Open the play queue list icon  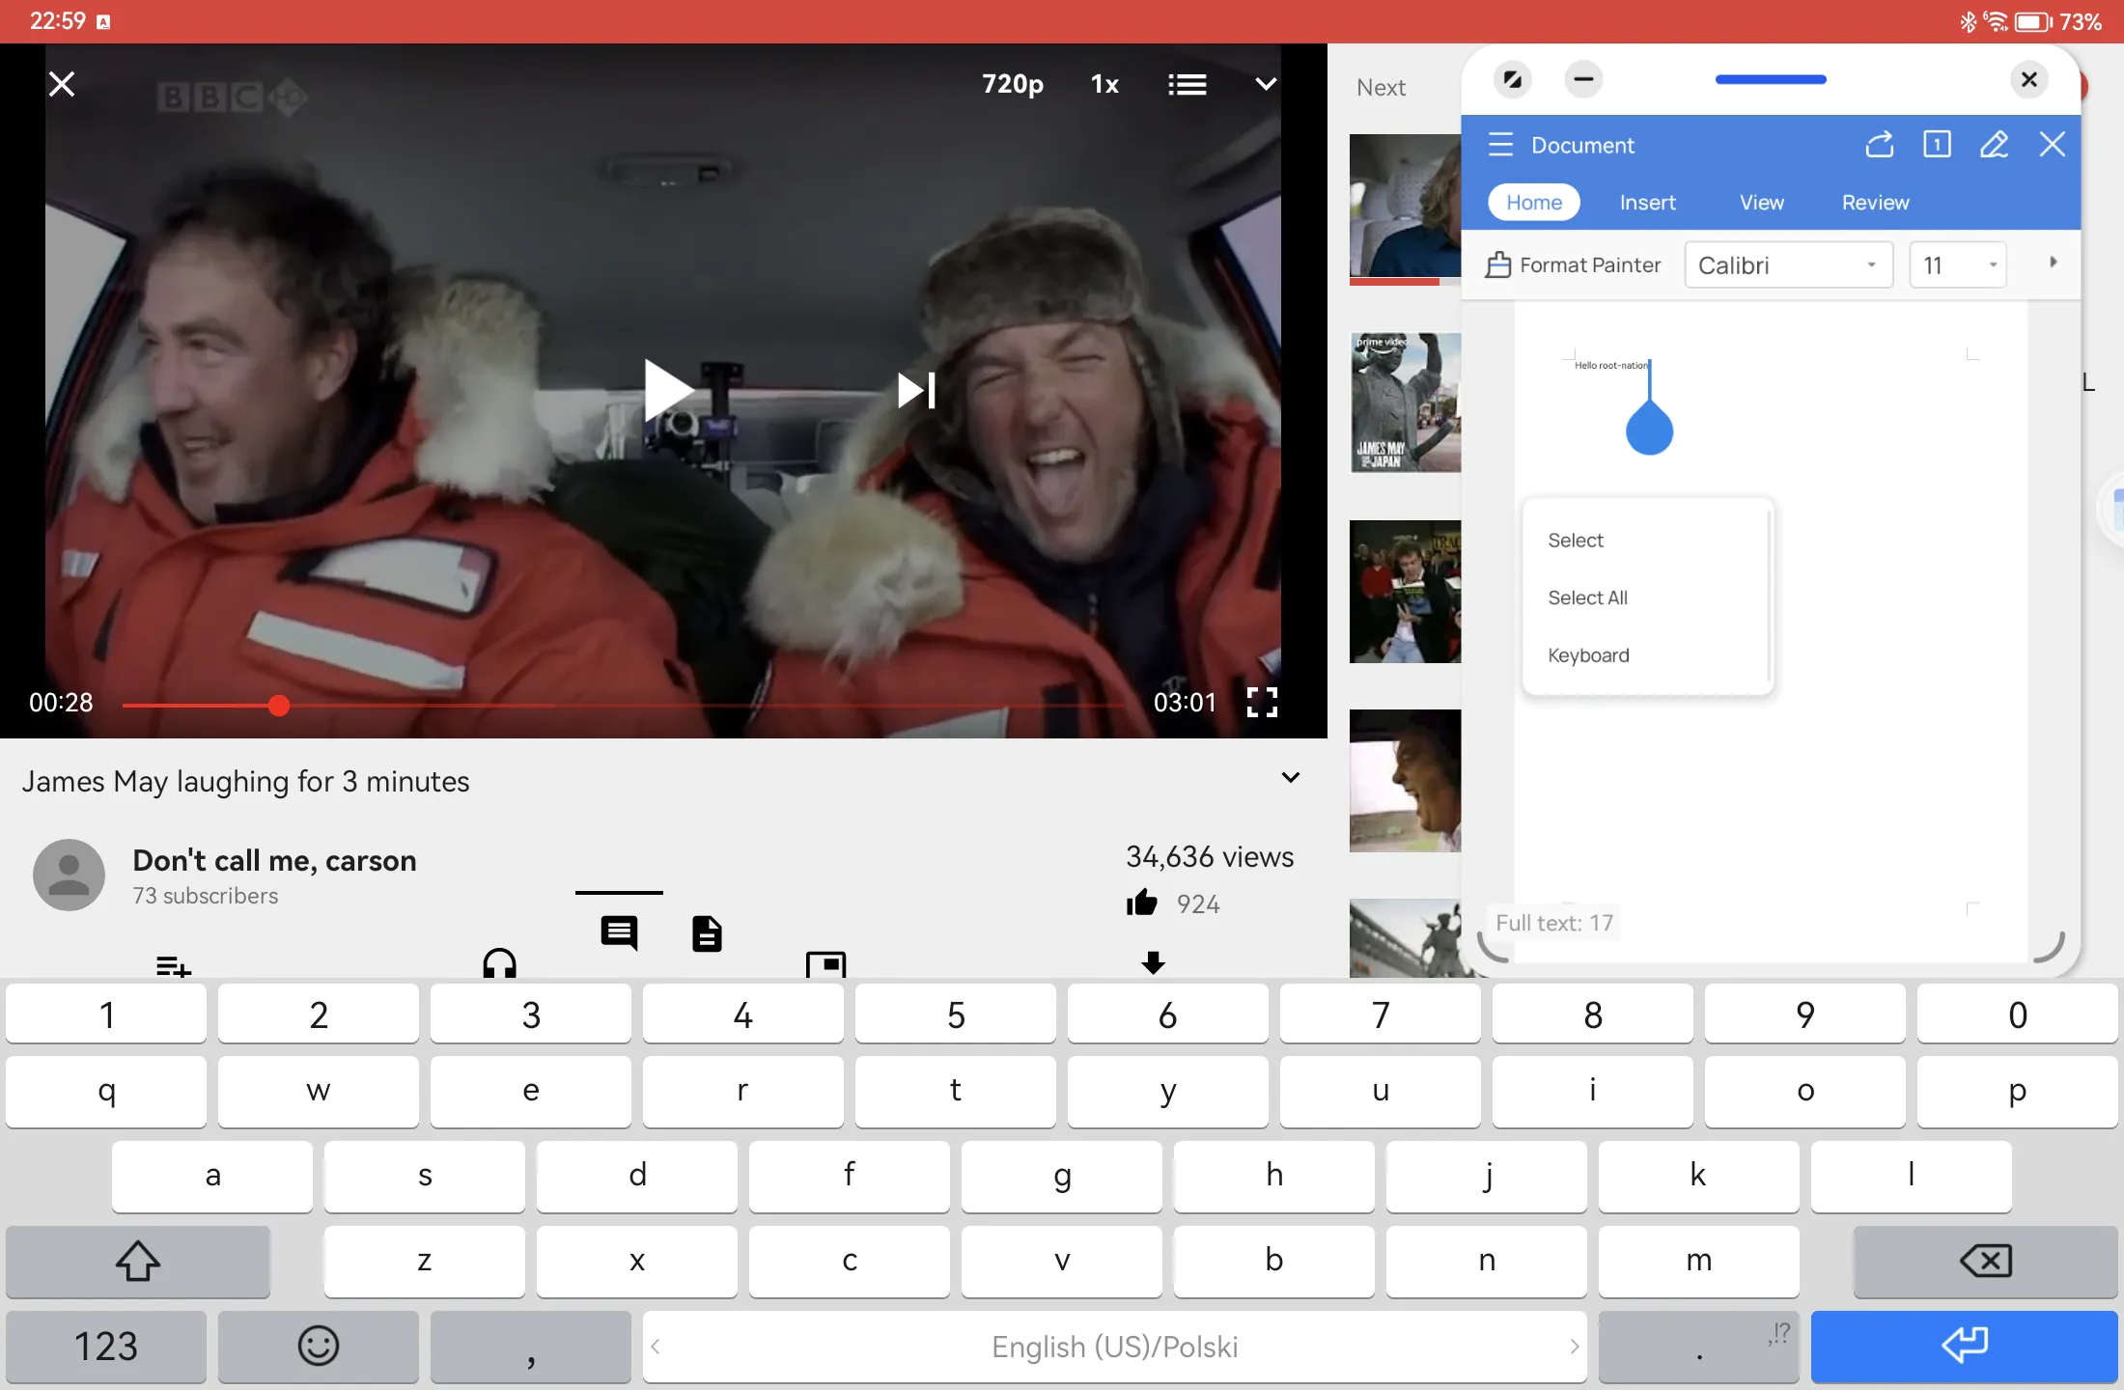tap(1188, 85)
